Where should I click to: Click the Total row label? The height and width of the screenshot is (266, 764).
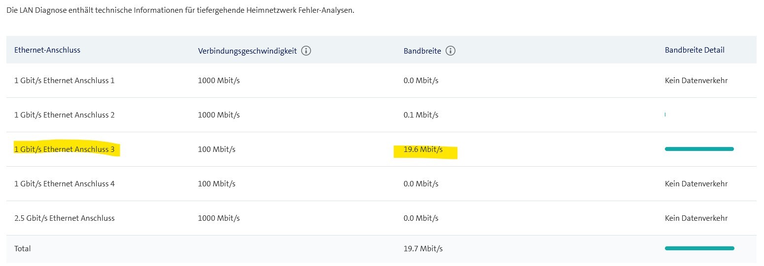tap(23, 248)
